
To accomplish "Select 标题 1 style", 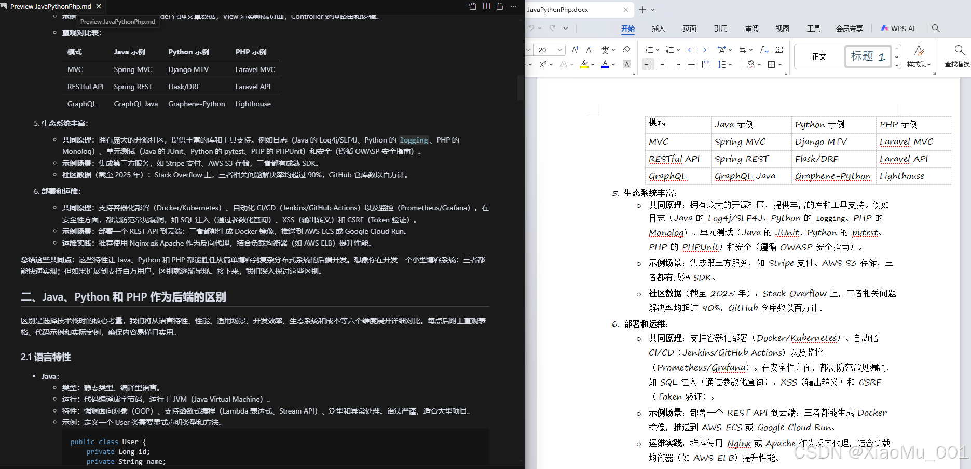I will tap(868, 56).
